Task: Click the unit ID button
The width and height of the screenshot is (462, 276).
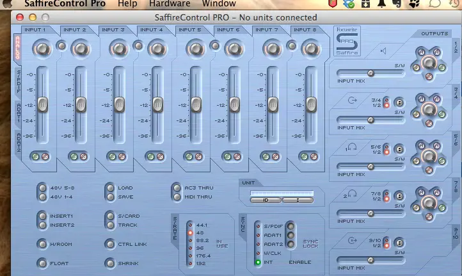Action: [266, 200]
